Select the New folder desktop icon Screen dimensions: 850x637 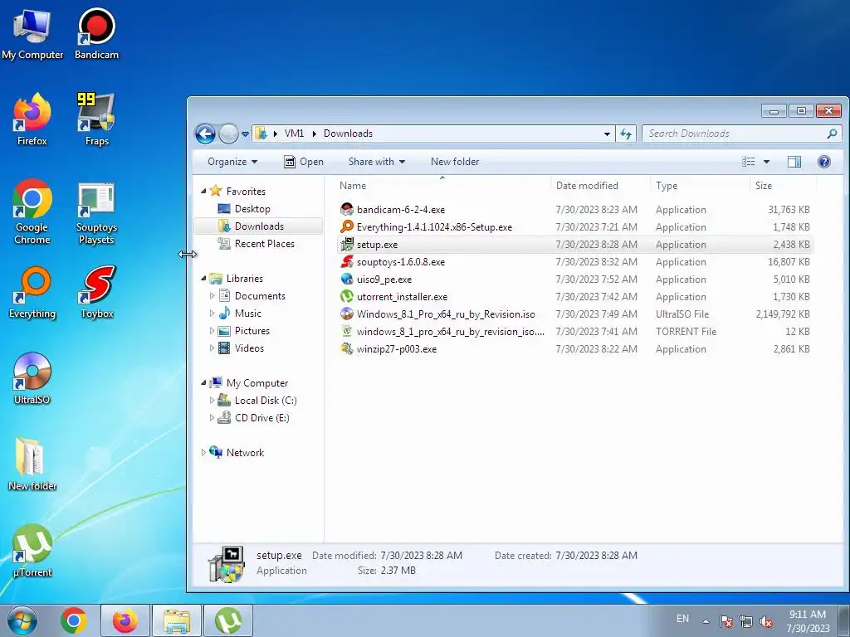(32, 464)
